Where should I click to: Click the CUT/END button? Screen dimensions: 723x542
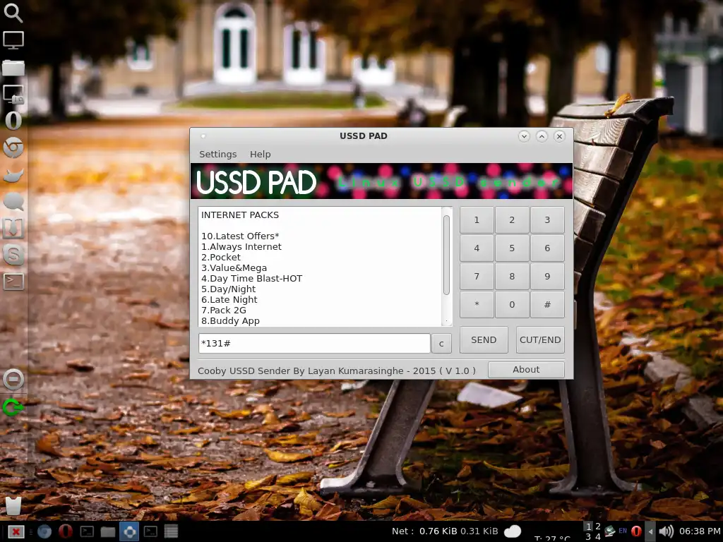pyautogui.click(x=540, y=339)
